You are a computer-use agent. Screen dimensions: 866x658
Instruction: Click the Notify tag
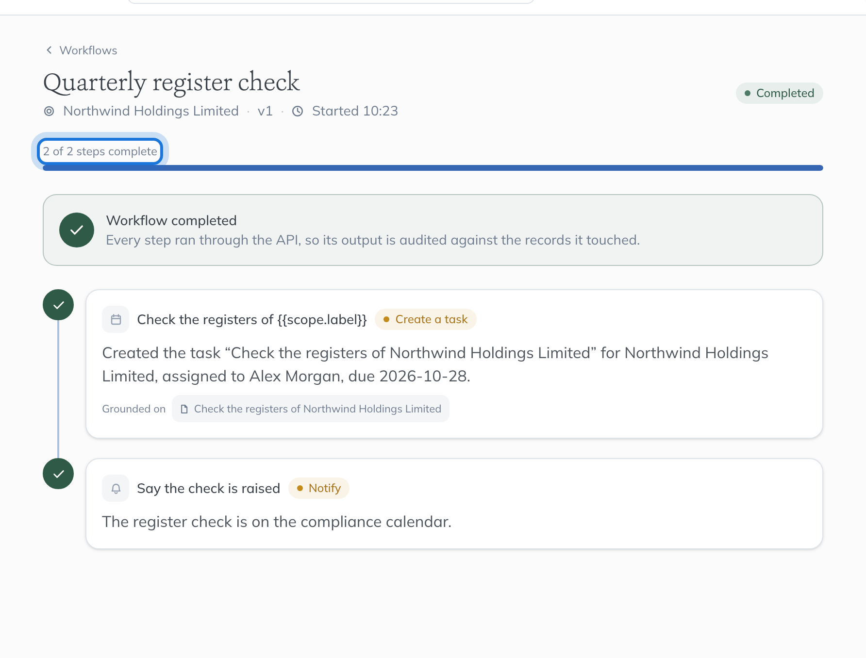click(x=319, y=488)
